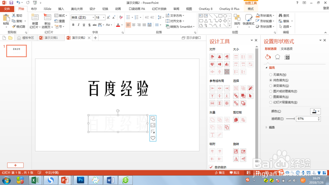This screenshot has height=185, width=329.
Task: Click the 查找 find button
Action: click(x=284, y=15)
